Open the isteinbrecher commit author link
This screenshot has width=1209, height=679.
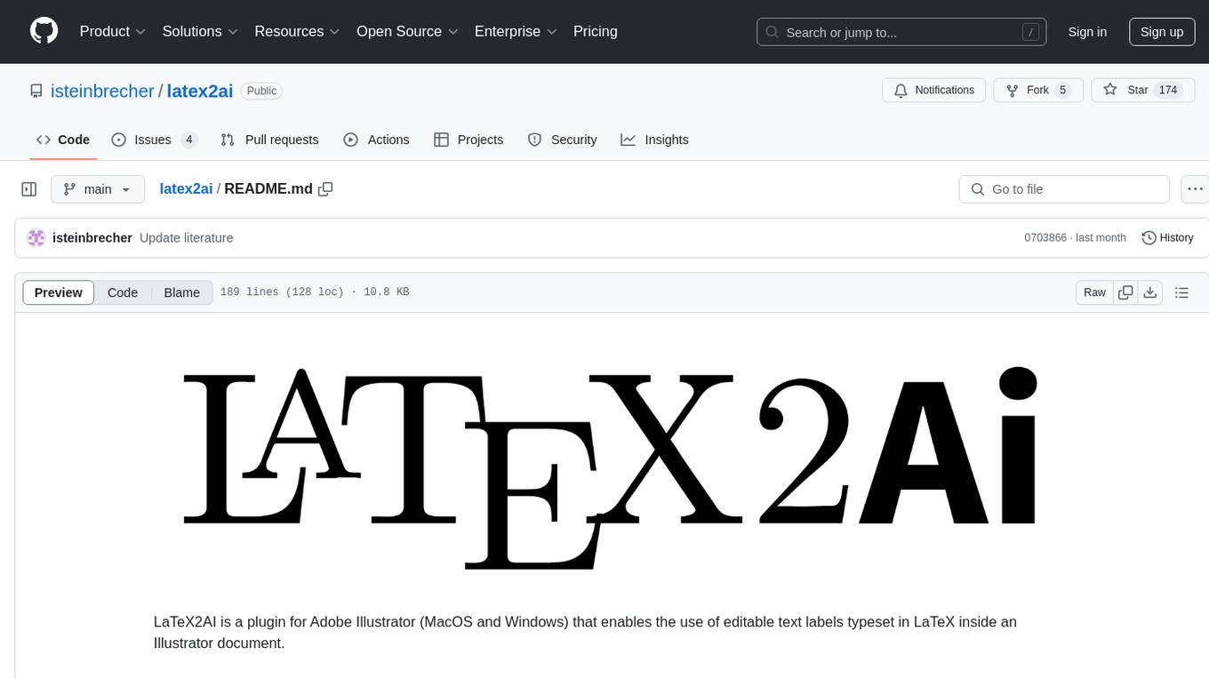pyautogui.click(x=92, y=238)
